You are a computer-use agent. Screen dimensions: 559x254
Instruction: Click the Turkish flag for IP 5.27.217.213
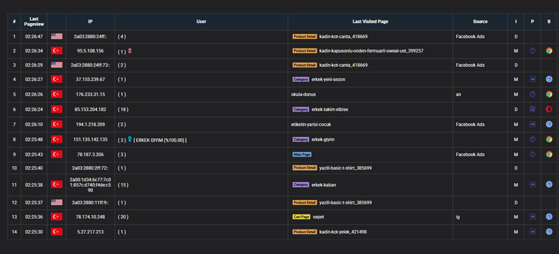coord(57,232)
